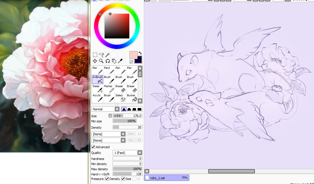The width and height of the screenshot is (314, 184).
Task: Choose the Eraser preset above Bucket
Action: [132, 89]
